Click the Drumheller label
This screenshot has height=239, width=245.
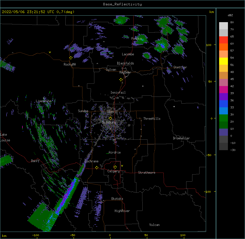click(181, 138)
